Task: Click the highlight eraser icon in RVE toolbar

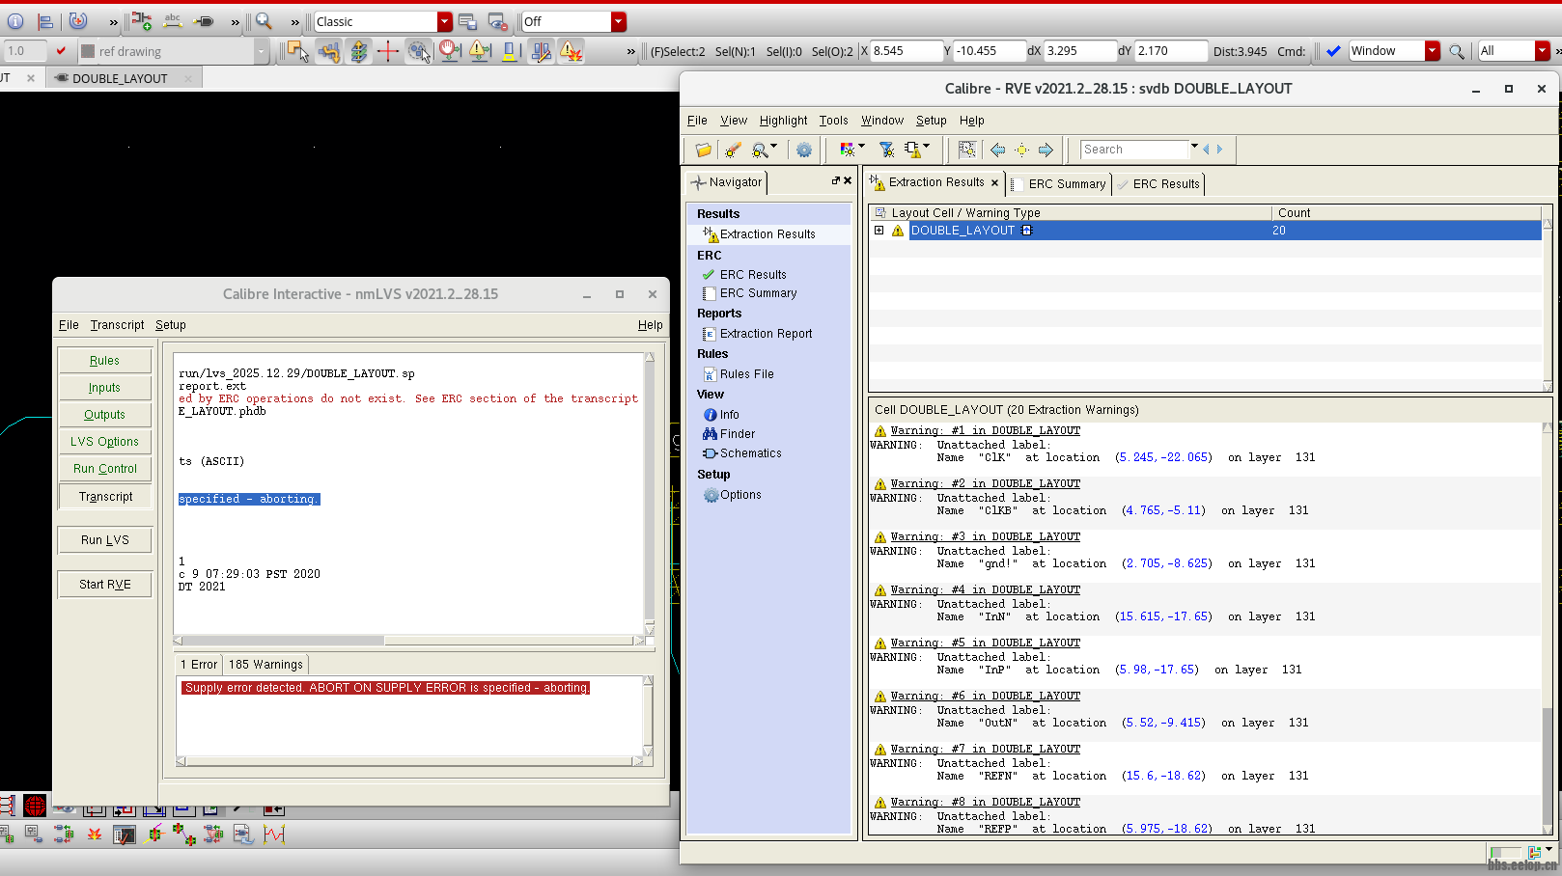Action: 733,150
